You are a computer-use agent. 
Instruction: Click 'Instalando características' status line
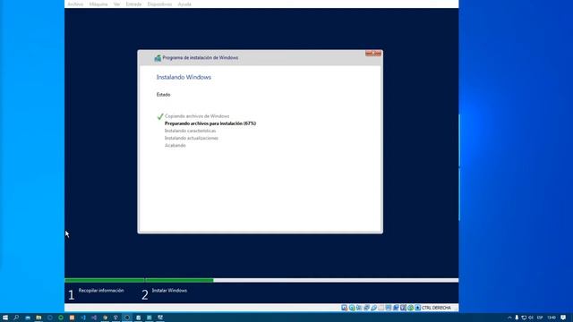click(190, 131)
